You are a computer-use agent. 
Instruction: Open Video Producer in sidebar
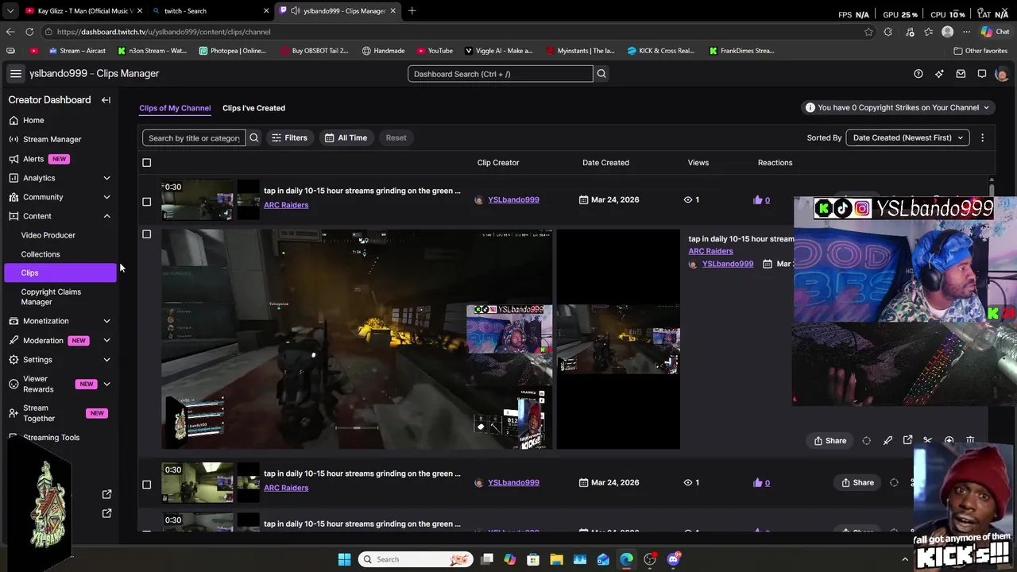(x=48, y=235)
